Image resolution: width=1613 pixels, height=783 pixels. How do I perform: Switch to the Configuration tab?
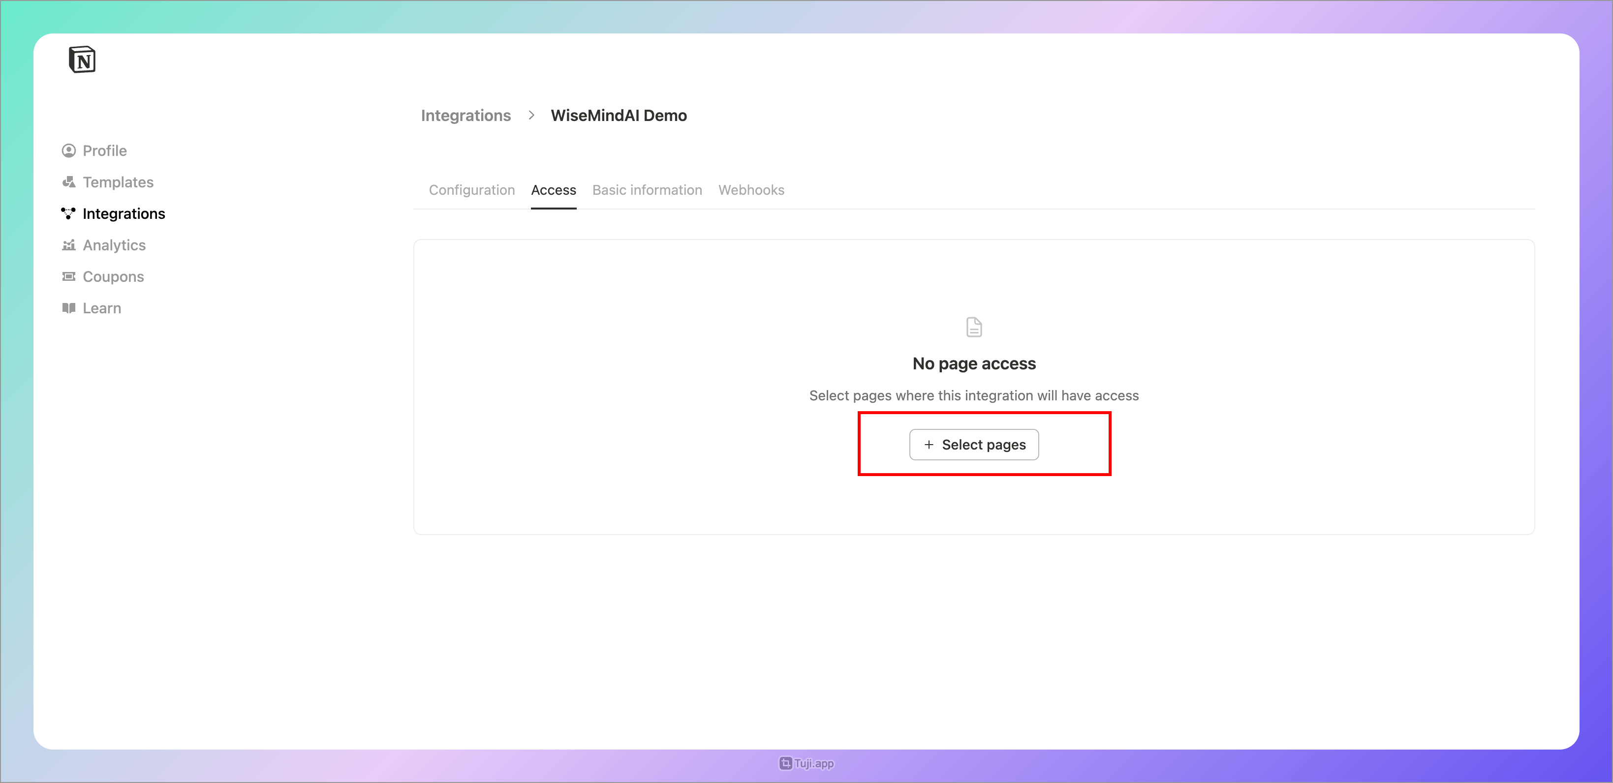coord(471,190)
